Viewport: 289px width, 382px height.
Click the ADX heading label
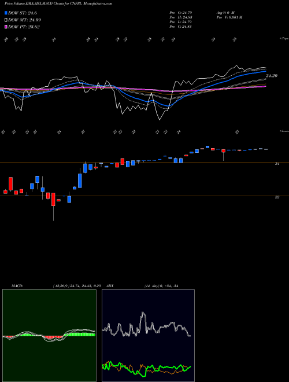point(110,286)
